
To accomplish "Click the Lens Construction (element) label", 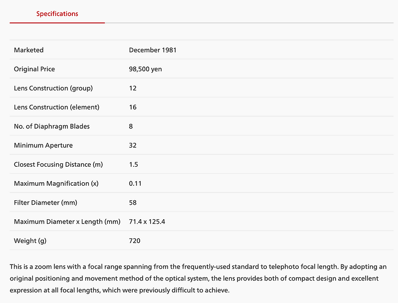I will [x=57, y=107].
